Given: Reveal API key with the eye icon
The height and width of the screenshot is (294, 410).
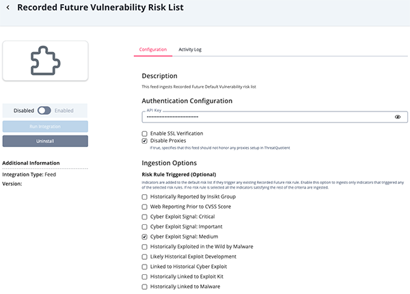Looking at the screenshot, I should (x=398, y=118).
